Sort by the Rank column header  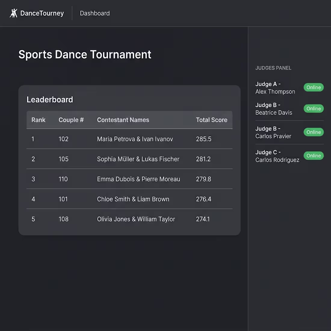(39, 120)
